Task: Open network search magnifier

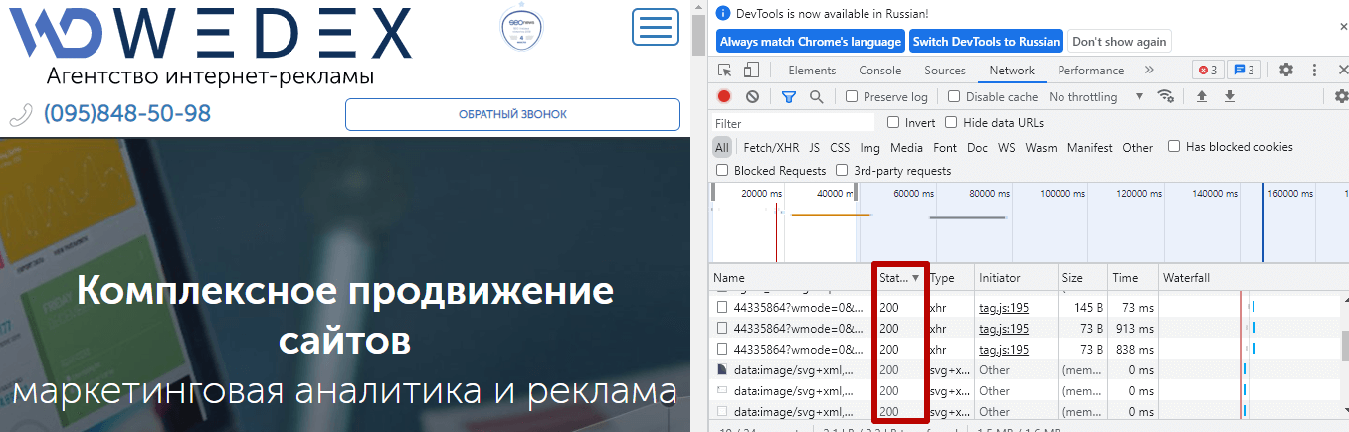Action: click(x=816, y=97)
